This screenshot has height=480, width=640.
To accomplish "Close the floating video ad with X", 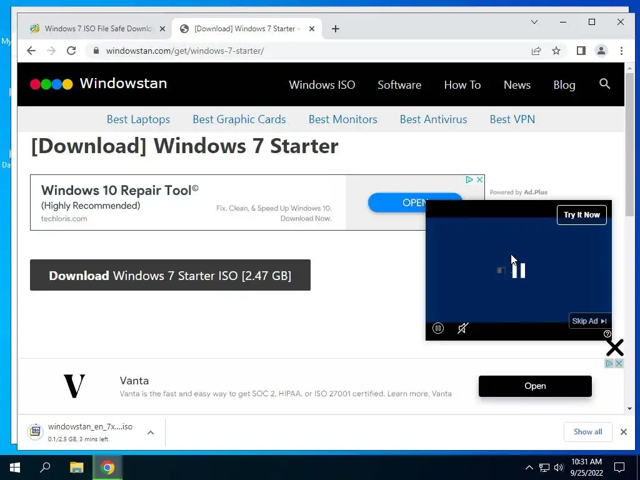I will pyautogui.click(x=615, y=347).
